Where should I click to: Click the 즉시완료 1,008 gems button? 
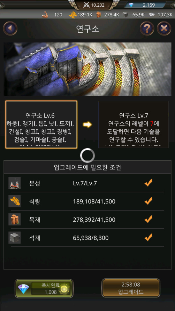click(x=44, y=289)
